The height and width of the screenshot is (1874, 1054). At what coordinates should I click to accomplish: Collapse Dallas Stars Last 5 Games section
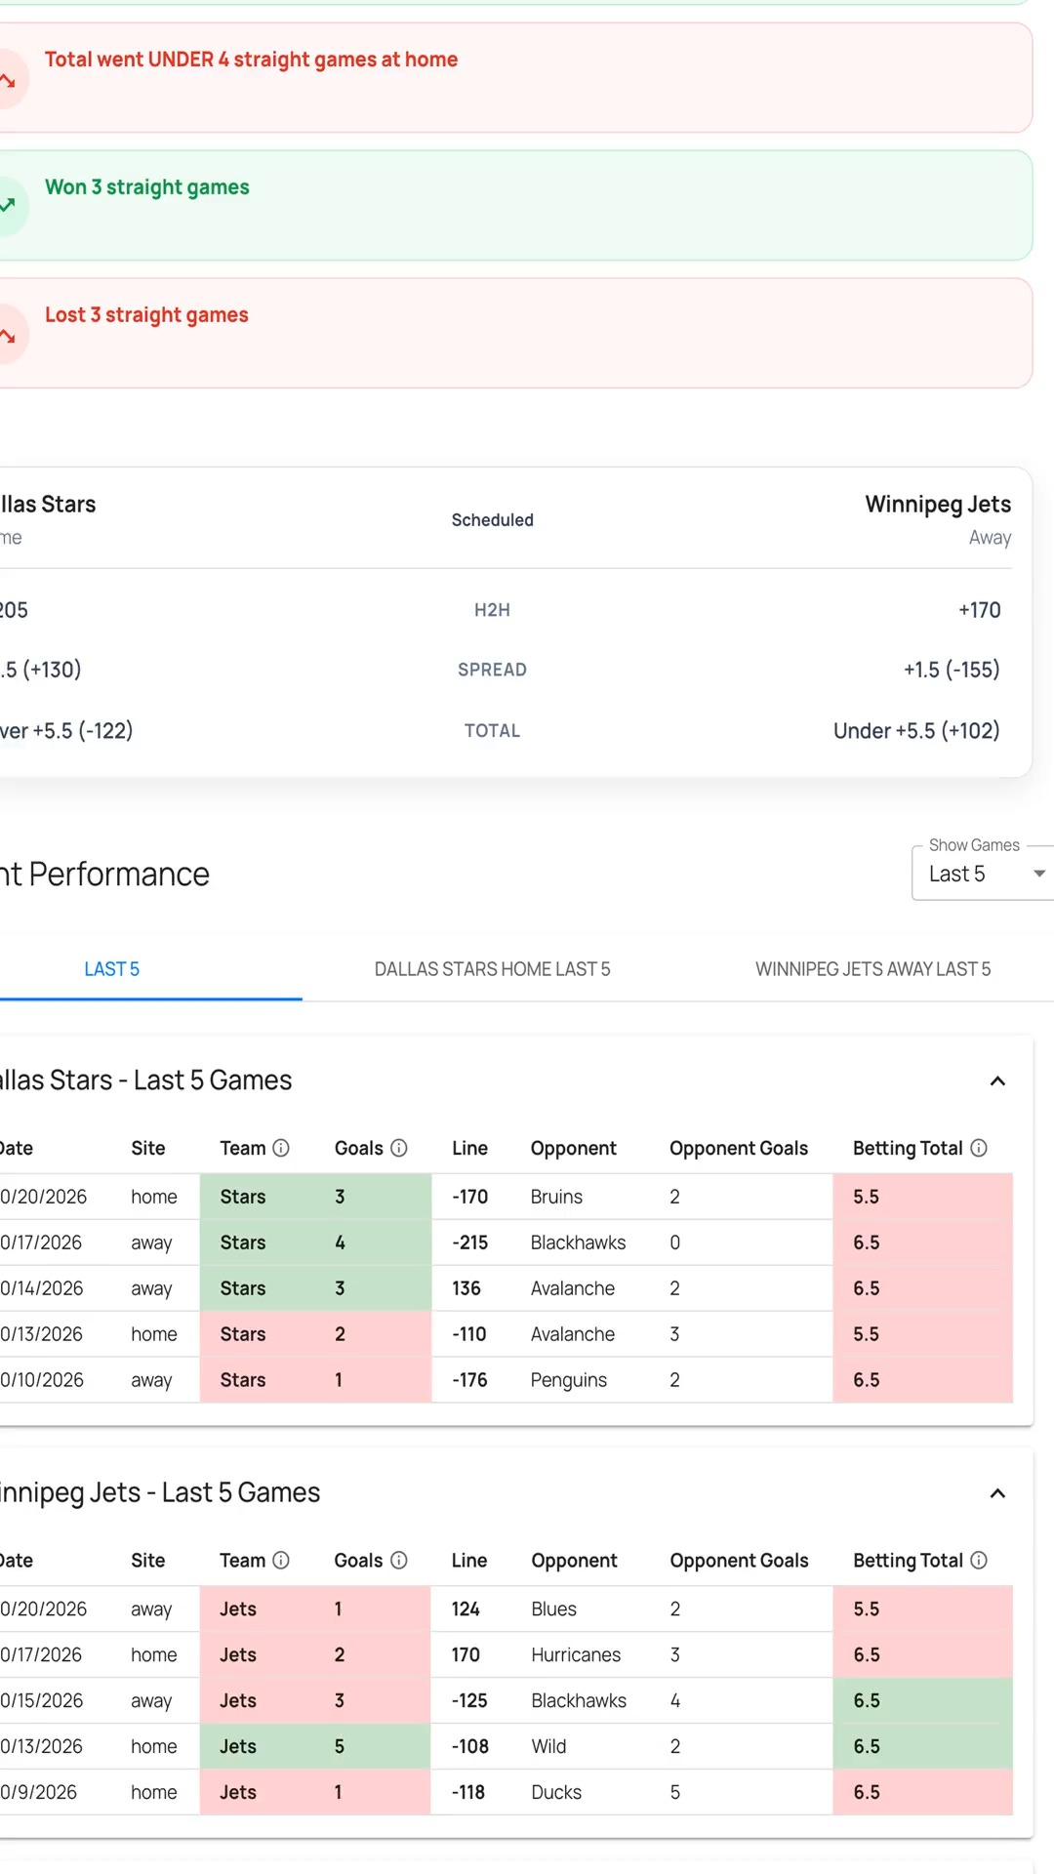(x=997, y=1080)
